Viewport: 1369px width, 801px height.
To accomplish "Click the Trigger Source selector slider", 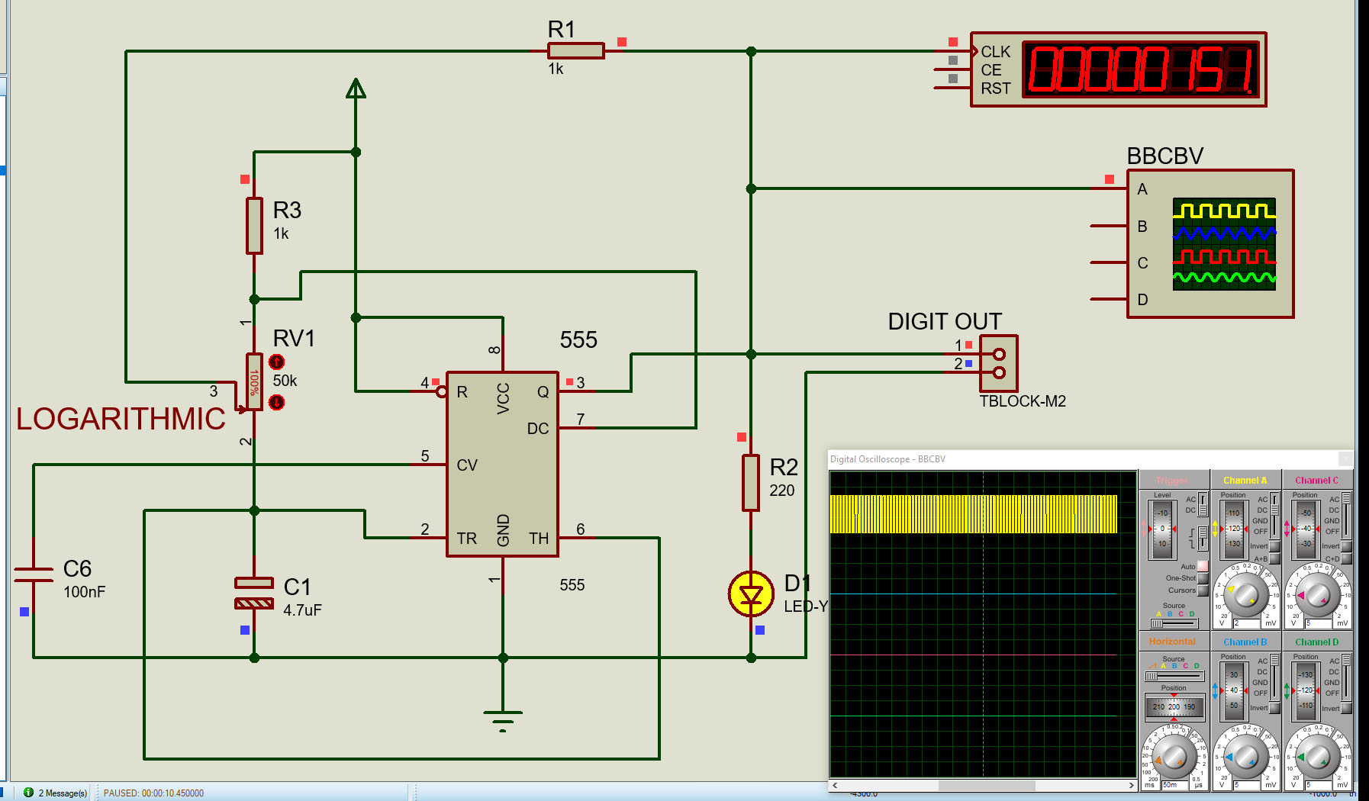I will 1174,623.
